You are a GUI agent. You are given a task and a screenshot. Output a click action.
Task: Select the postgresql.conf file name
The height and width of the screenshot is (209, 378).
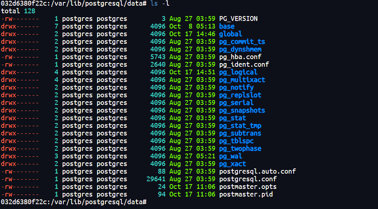(x=248, y=179)
